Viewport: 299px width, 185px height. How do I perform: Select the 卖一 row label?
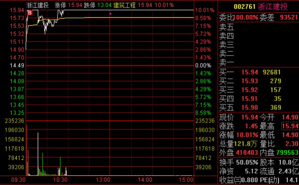coord(226,62)
